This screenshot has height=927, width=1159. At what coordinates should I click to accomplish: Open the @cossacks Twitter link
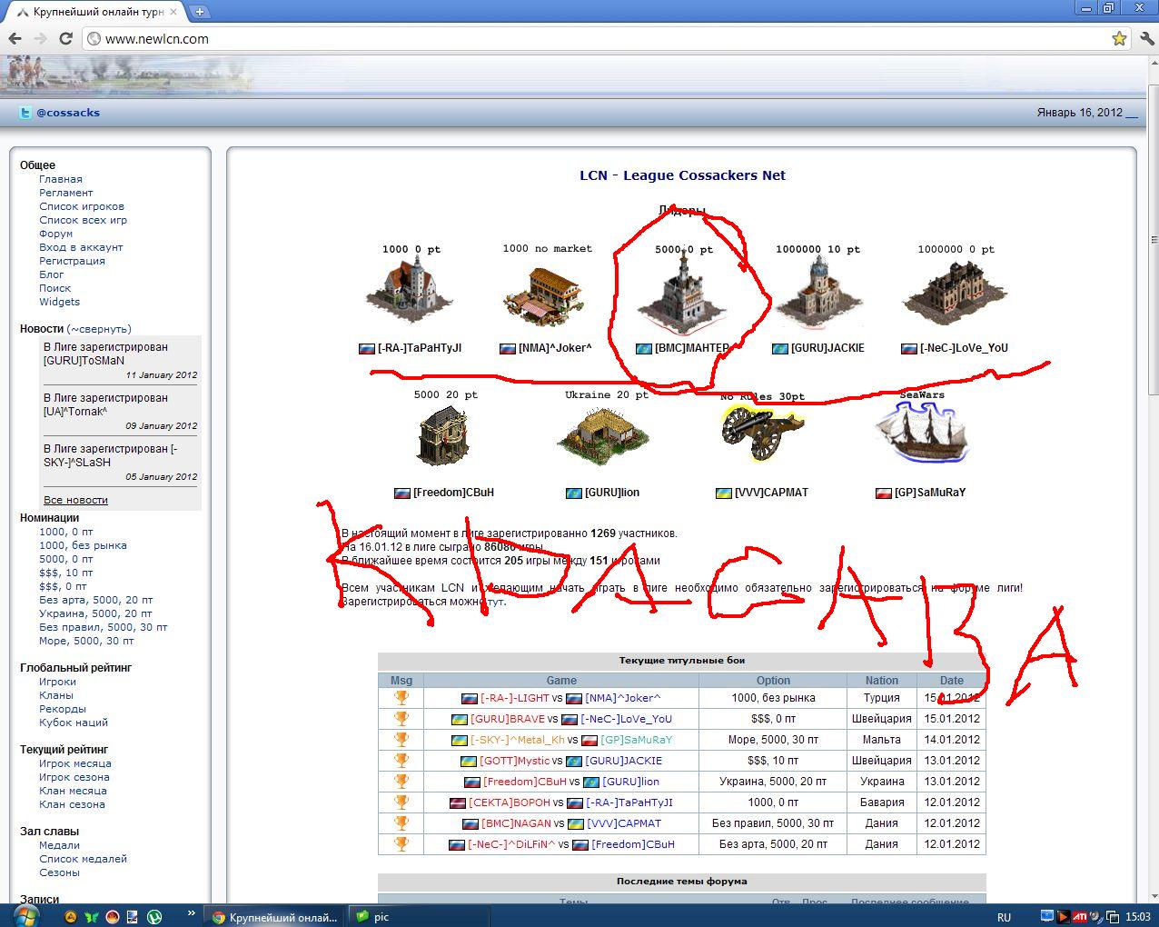click(67, 113)
